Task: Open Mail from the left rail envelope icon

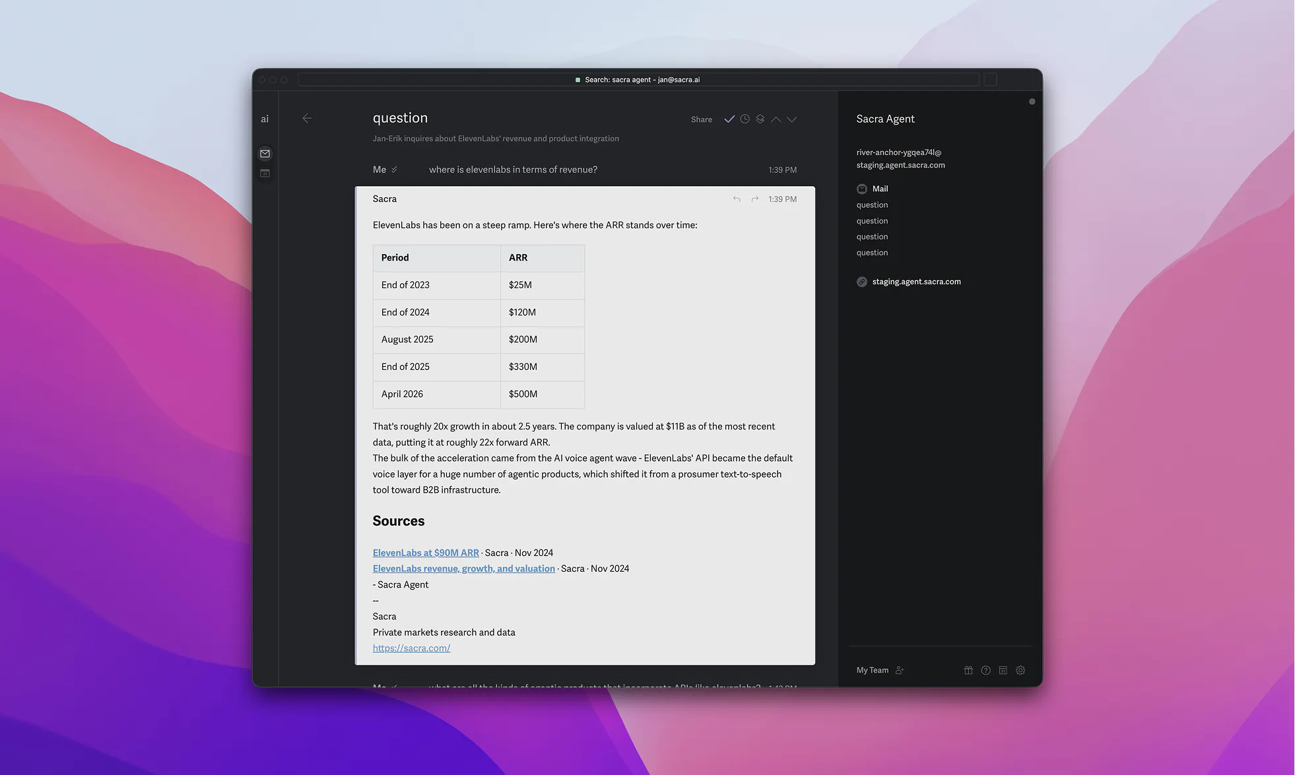Action: coord(265,154)
